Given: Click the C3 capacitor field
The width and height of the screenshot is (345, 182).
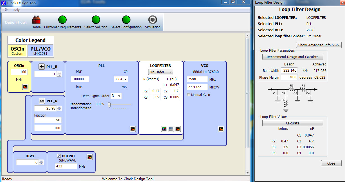Looking at the screenshot, I should click(x=174, y=97).
